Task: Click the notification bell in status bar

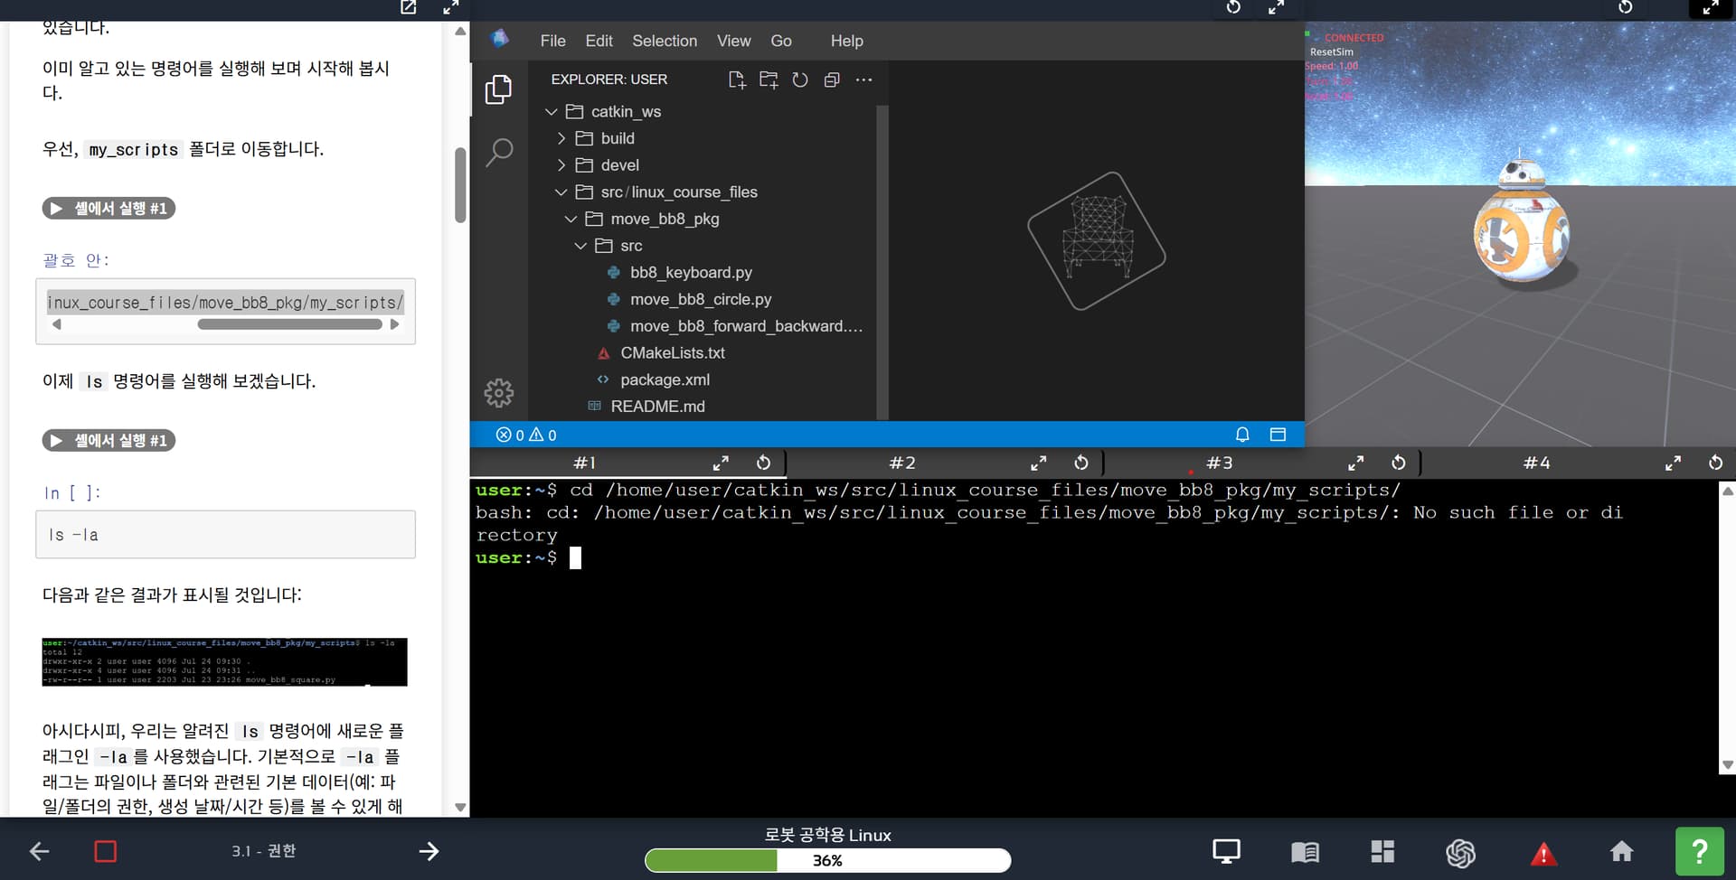Action: pos(1242,435)
